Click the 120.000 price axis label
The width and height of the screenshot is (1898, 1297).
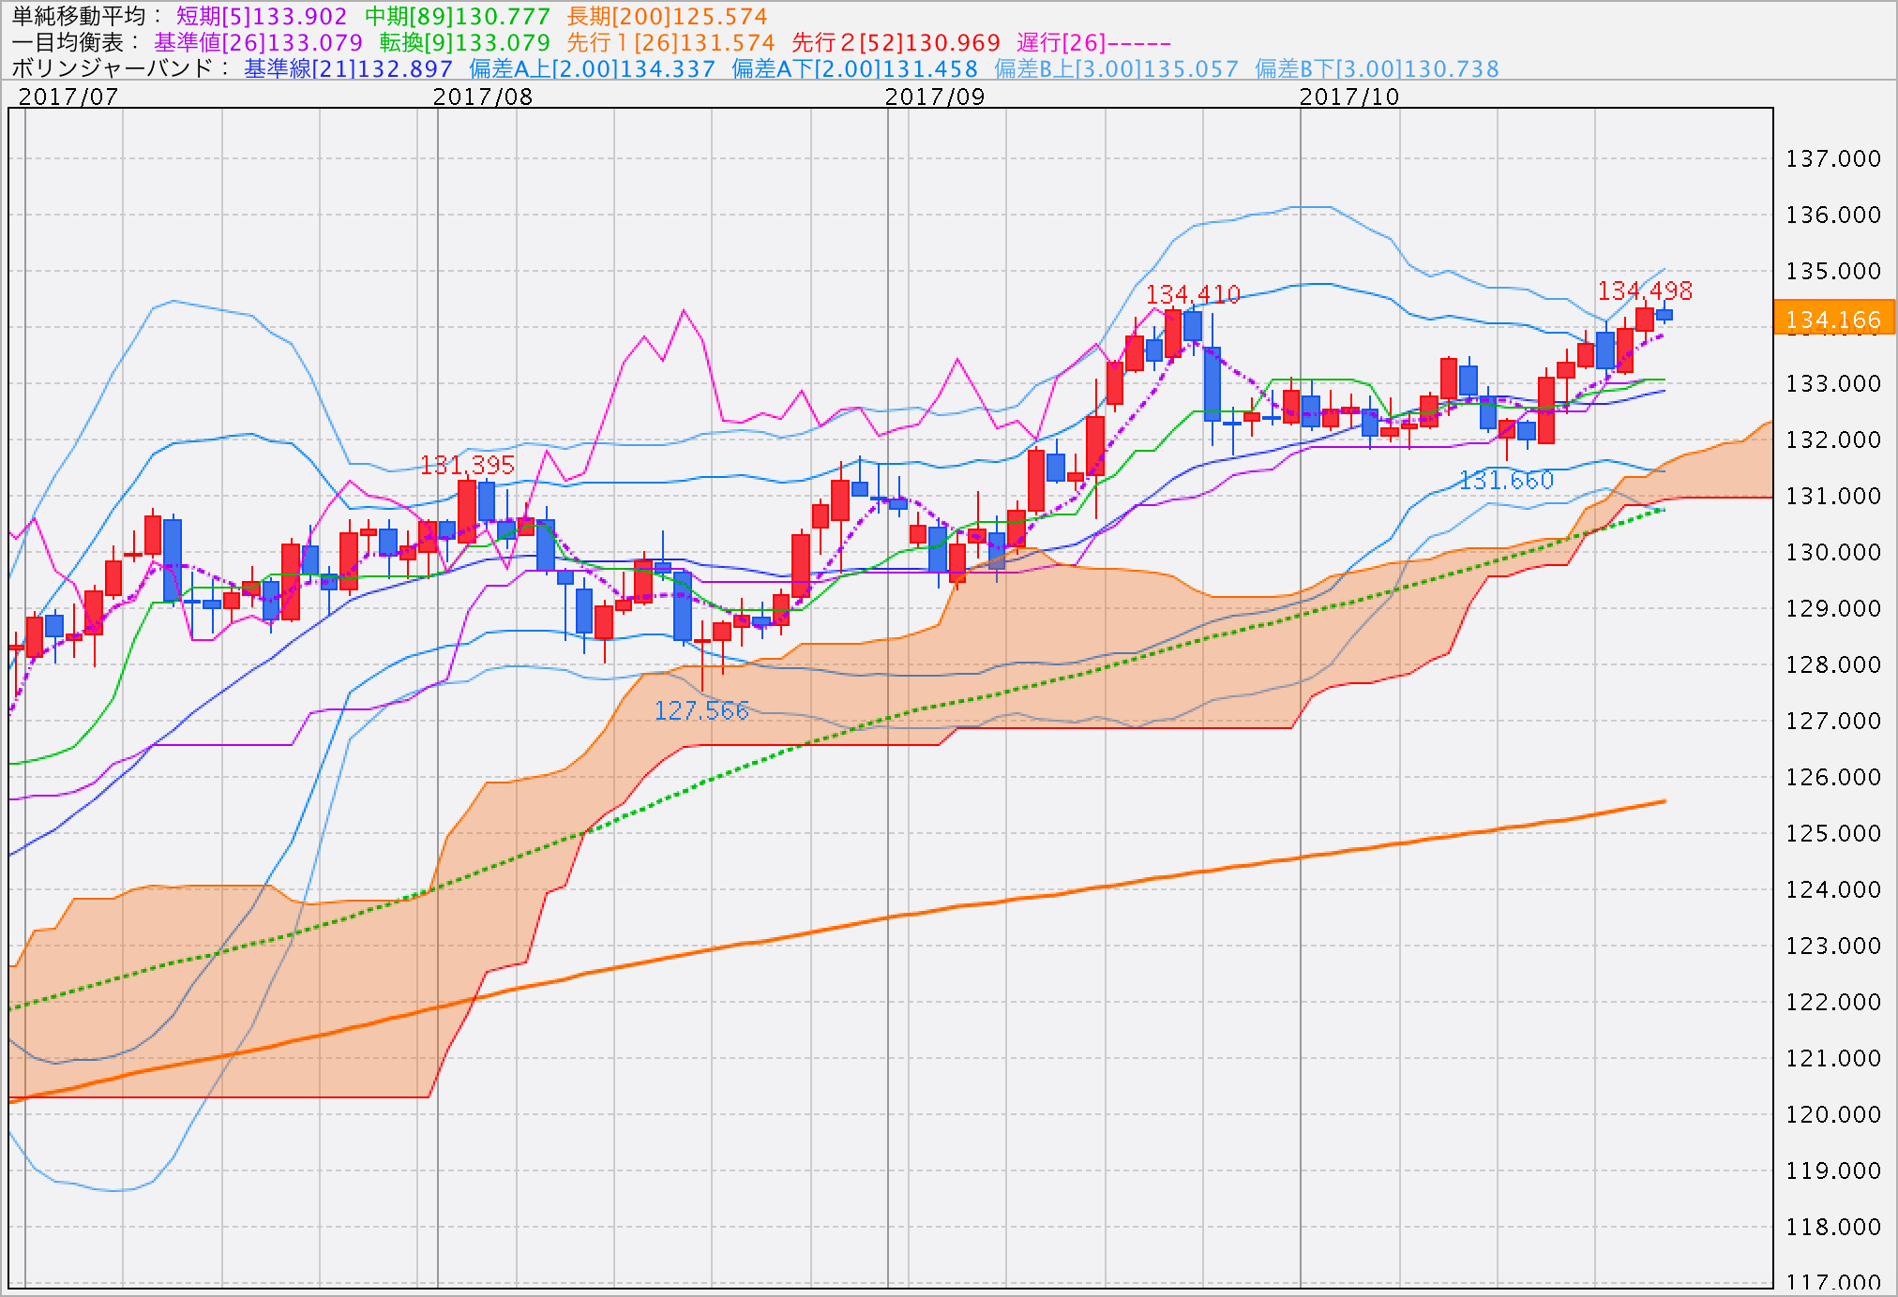click(1833, 1114)
